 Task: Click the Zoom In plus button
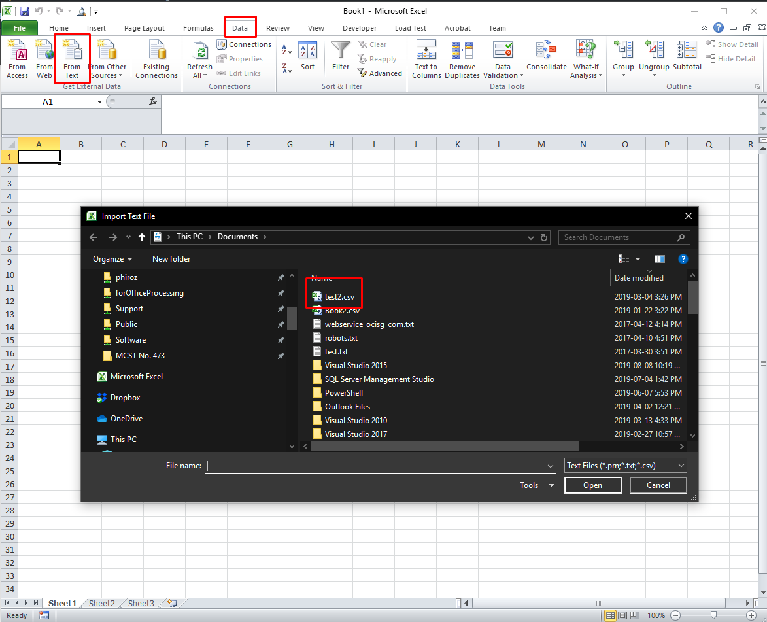coord(751,615)
